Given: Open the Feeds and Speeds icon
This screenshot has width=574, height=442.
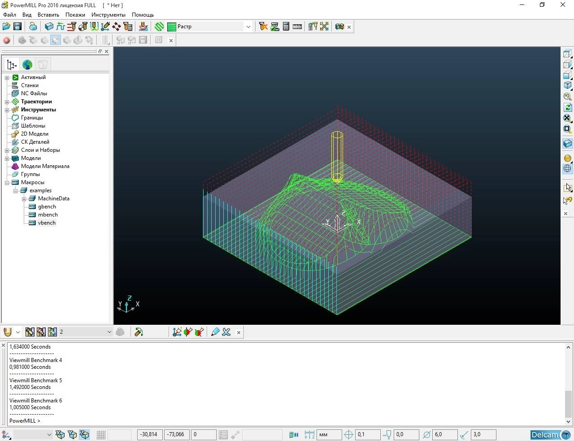Looking at the screenshot, I should [60, 27].
